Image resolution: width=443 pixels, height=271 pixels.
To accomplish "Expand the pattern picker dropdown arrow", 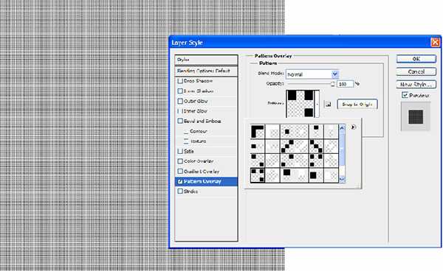I will pyautogui.click(x=317, y=104).
